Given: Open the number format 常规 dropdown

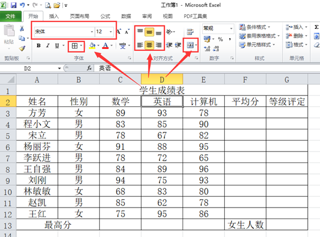Looking at the screenshot, I should [231, 28].
